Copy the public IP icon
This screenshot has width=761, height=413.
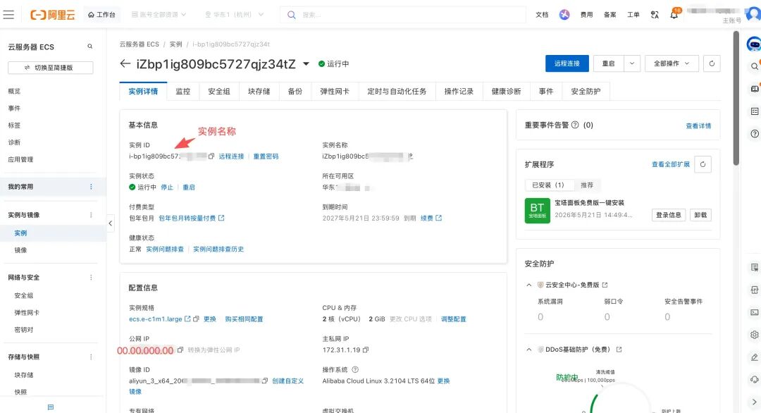click(180, 350)
